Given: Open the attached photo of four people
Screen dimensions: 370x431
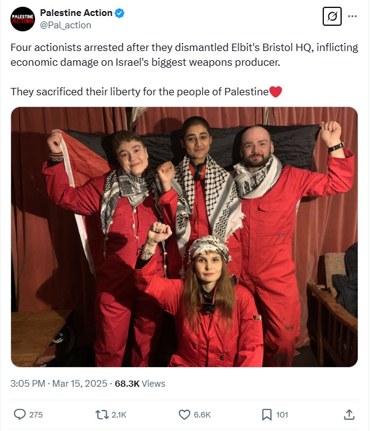Looking at the screenshot, I should click(x=184, y=237).
